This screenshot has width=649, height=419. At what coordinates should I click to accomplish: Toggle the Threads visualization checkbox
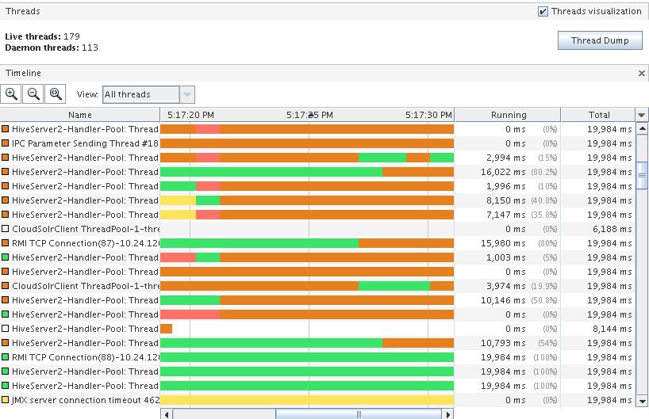pyautogui.click(x=543, y=12)
